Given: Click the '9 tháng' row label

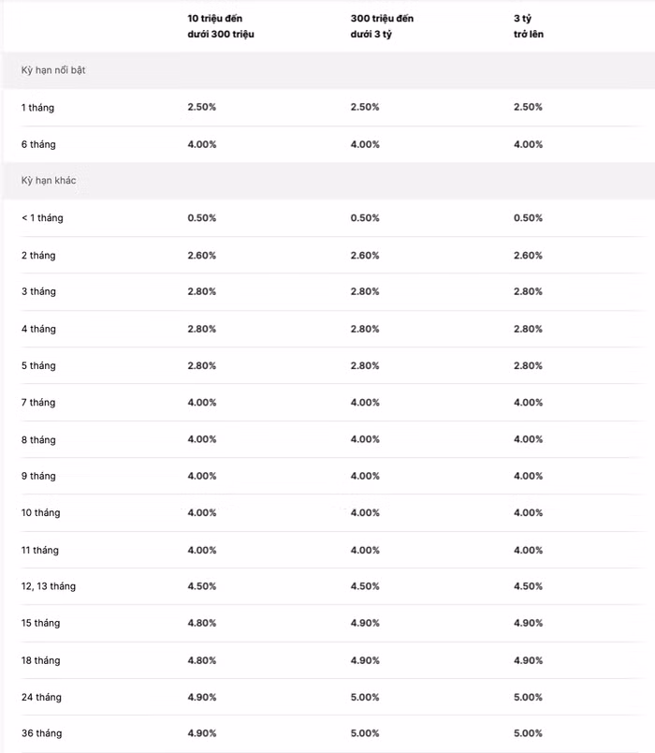Looking at the screenshot, I should click(x=38, y=476).
